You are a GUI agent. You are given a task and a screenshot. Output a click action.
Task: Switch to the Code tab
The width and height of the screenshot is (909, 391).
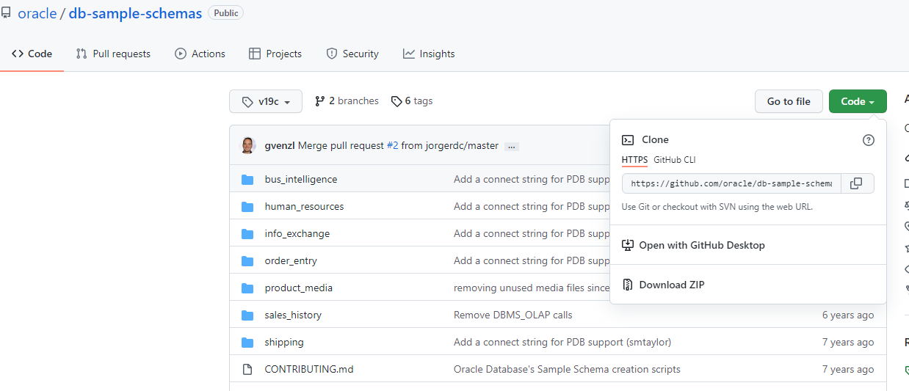coord(32,54)
